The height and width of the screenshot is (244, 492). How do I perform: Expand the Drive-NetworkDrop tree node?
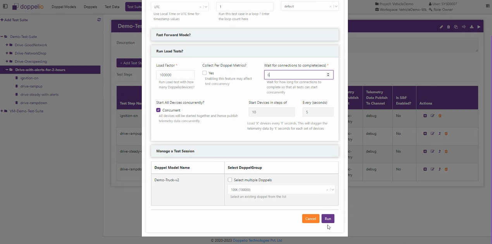7,53
